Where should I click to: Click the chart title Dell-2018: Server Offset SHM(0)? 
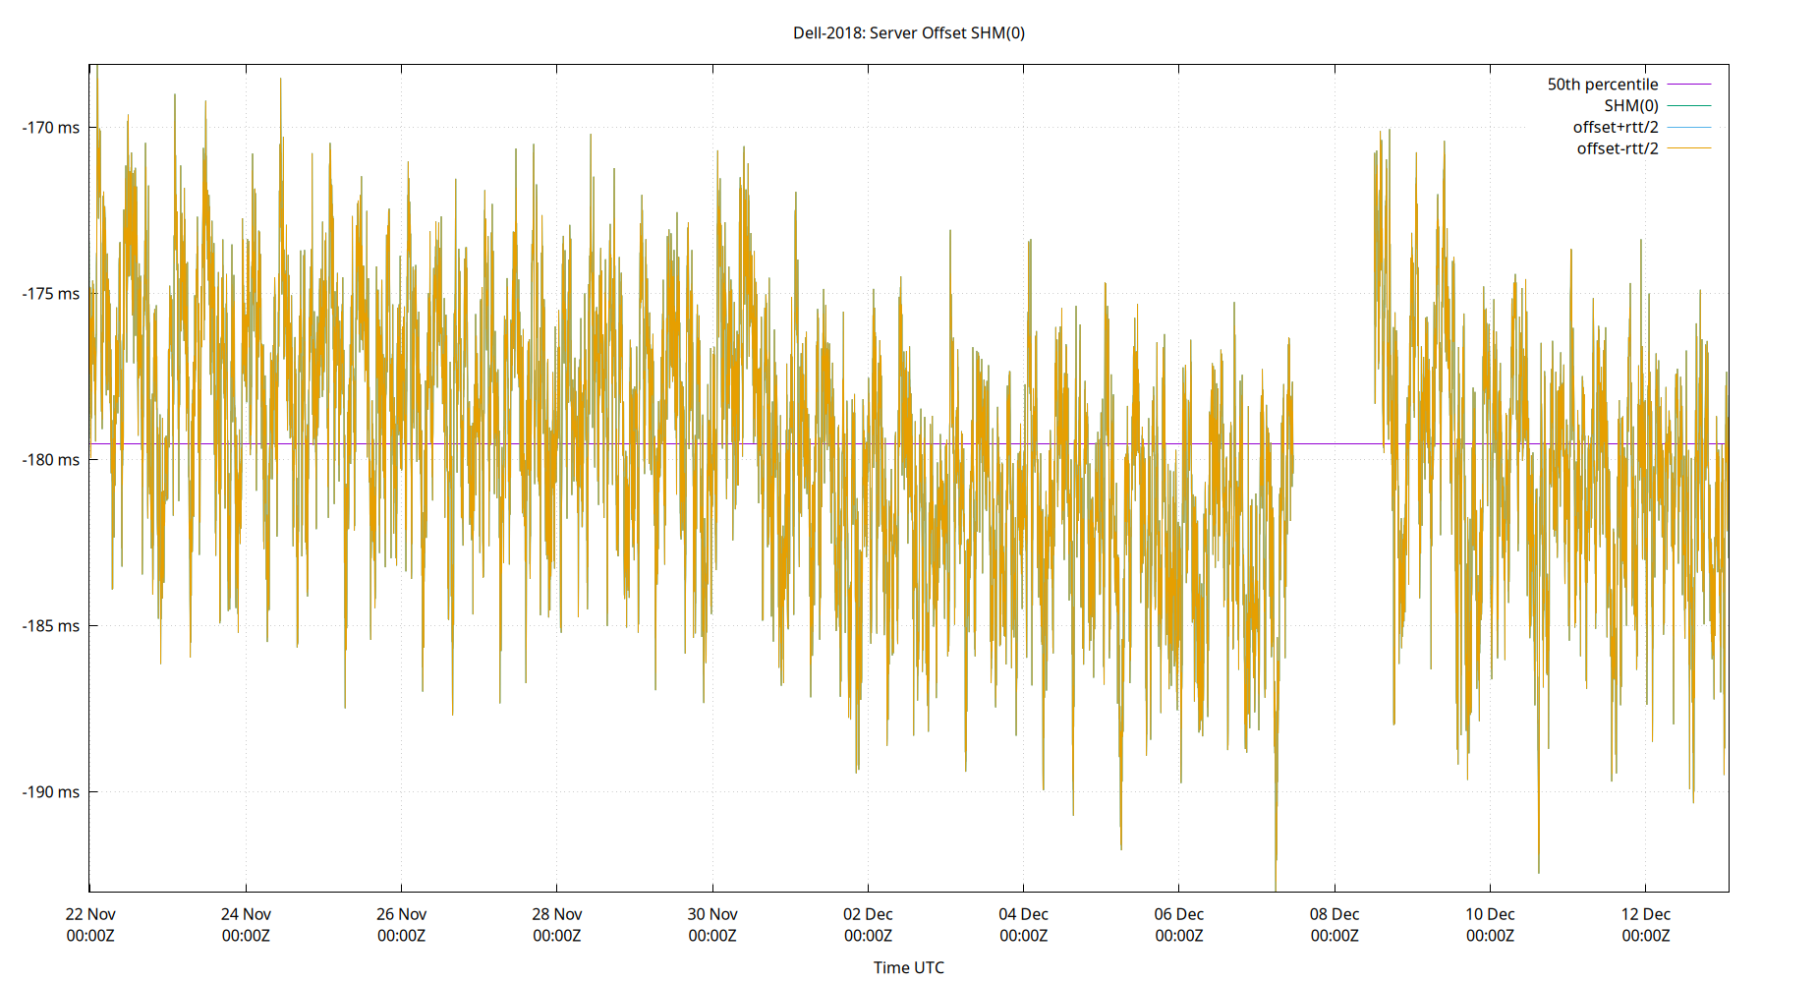point(909,32)
